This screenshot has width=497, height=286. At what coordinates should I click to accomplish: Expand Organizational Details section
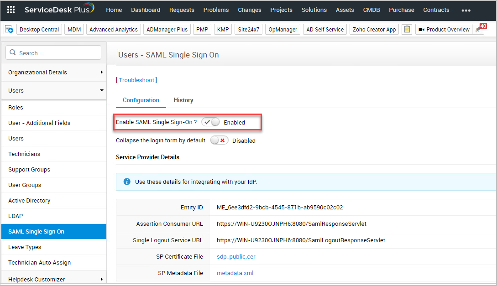pos(54,72)
